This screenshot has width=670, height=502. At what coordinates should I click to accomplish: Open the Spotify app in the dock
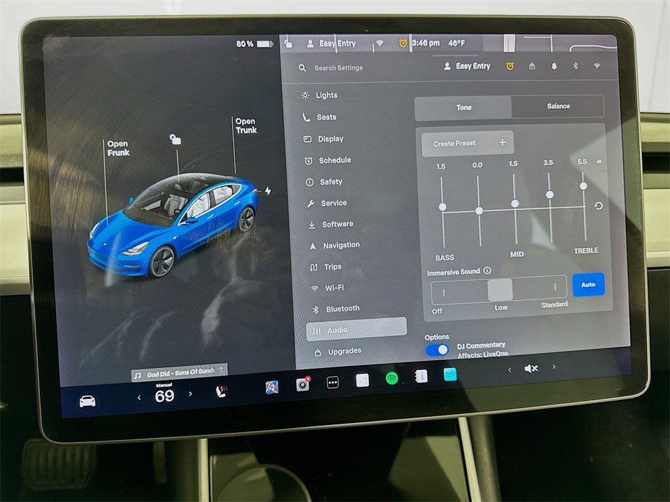[x=390, y=379]
